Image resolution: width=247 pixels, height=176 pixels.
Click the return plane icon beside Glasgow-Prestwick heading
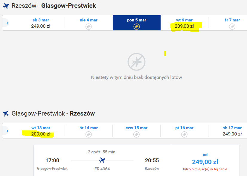pyautogui.click(x=6, y=113)
